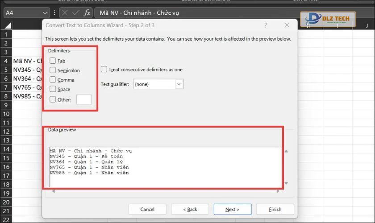The height and width of the screenshot is (223, 375).
Task: Open the wizard help question mark
Action: pyautogui.click(x=266, y=25)
